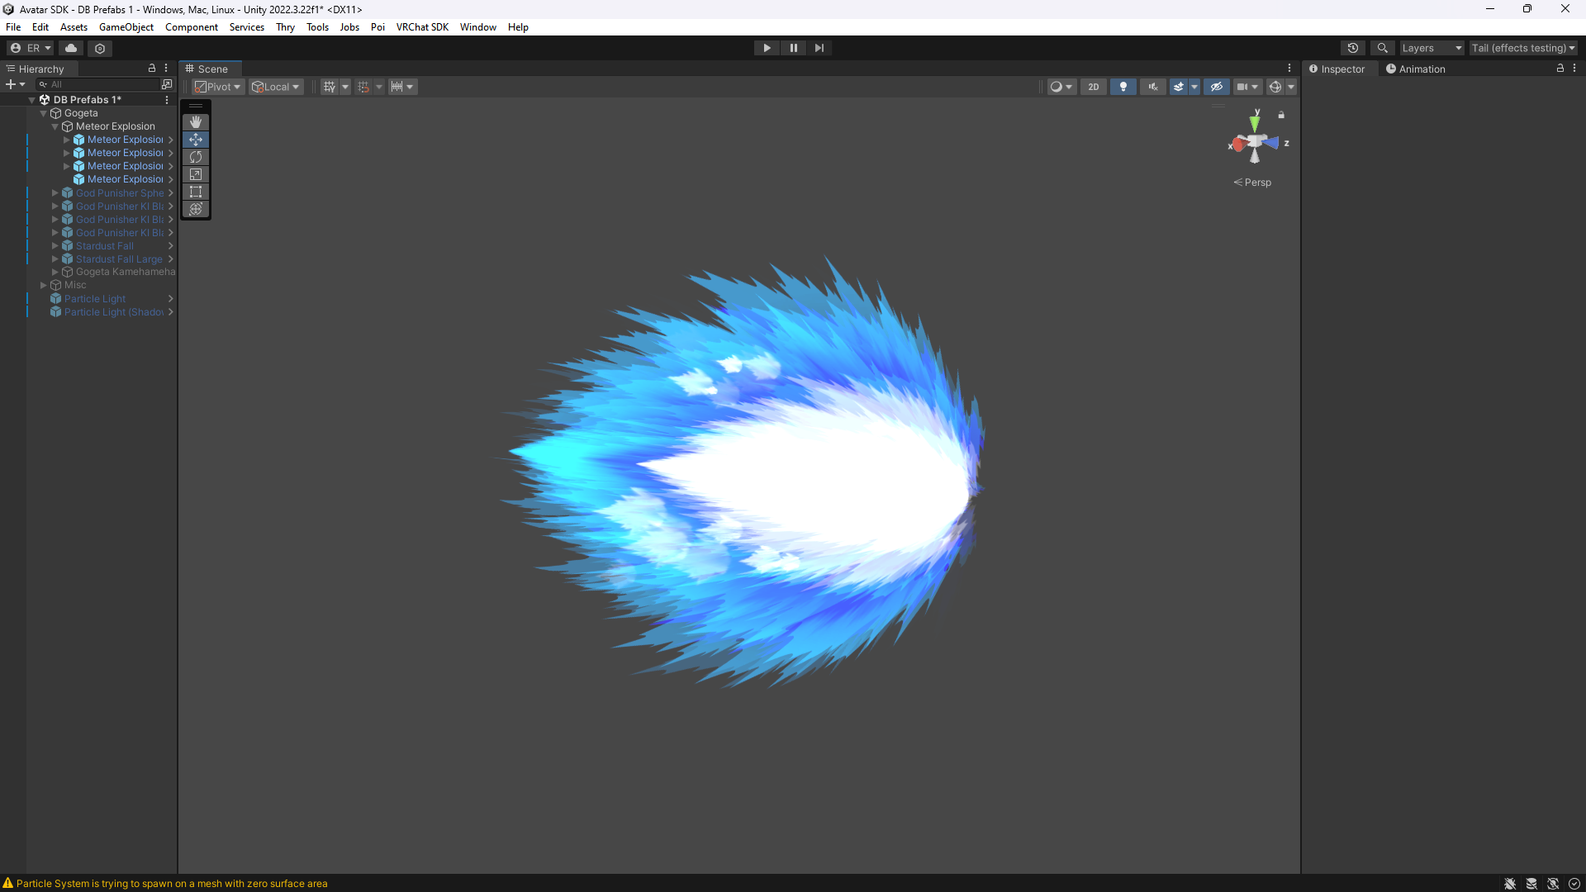Select the Hand view tool

point(196,122)
